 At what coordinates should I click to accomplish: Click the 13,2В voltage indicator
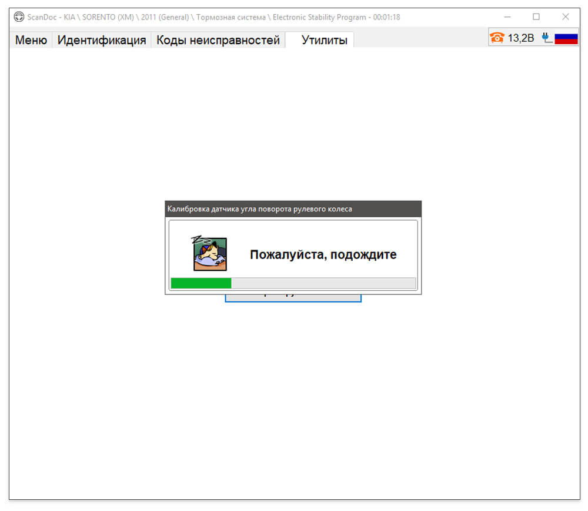pos(520,38)
